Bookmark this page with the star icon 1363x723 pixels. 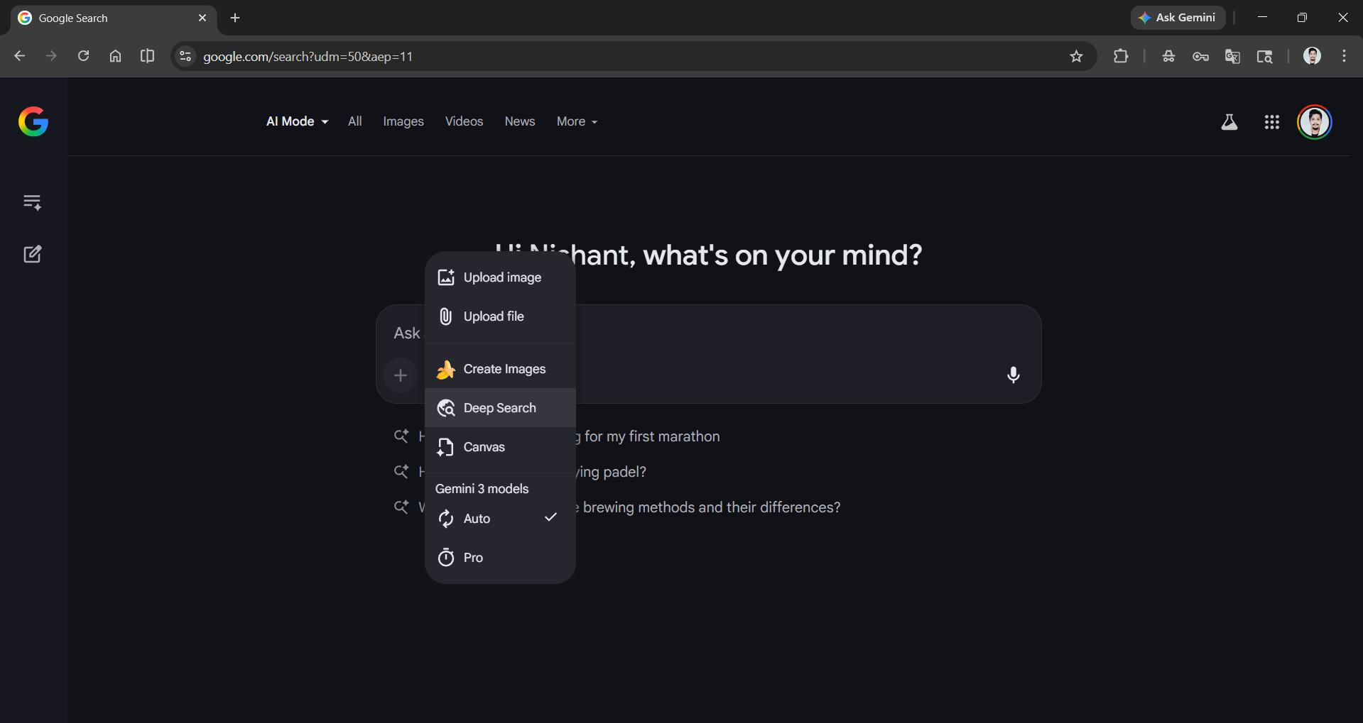click(1075, 56)
